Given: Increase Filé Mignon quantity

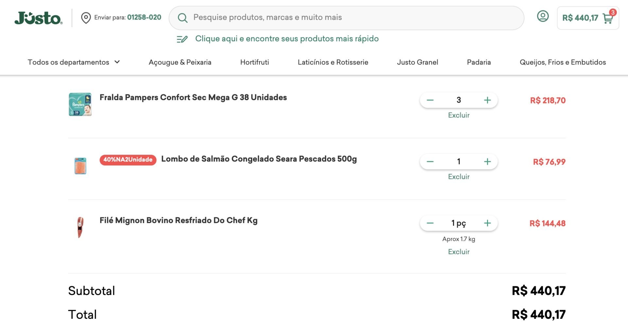Looking at the screenshot, I should pyautogui.click(x=487, y=223).
